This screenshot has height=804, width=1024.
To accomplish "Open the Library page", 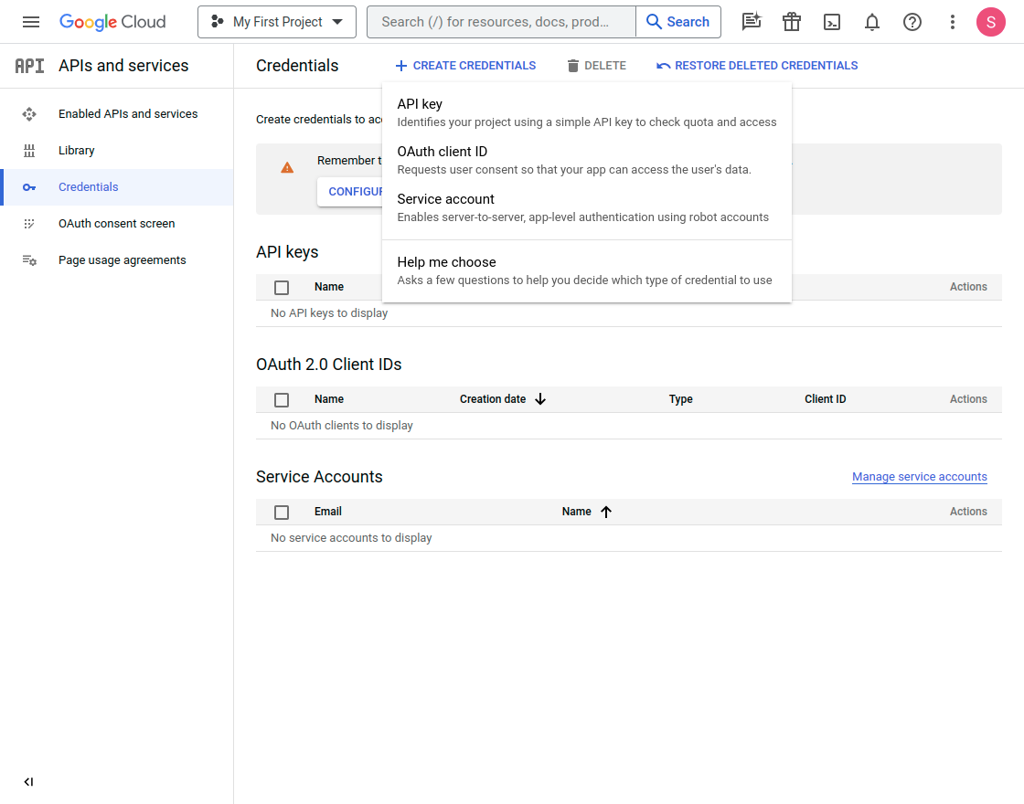I will tap(118, 151).
